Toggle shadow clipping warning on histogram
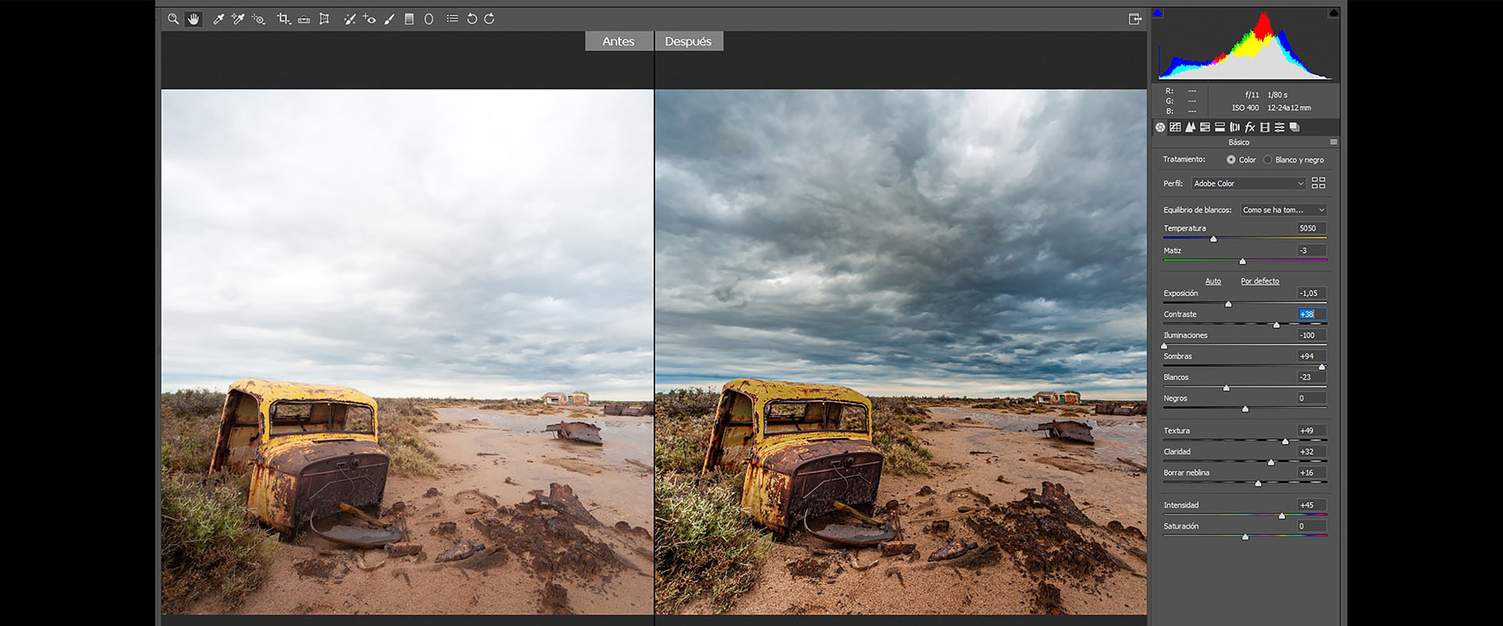 point(1157,13)
